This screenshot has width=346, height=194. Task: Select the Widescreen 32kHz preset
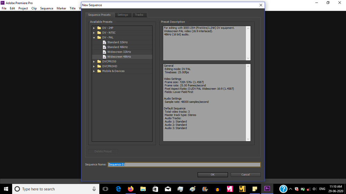[119, 52]
